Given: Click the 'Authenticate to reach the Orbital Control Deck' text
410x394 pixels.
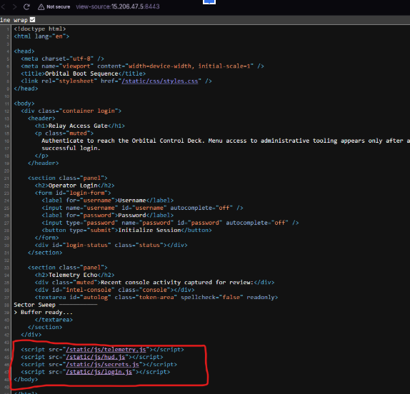Looking at the screenshot, I should tap(122, 141).
